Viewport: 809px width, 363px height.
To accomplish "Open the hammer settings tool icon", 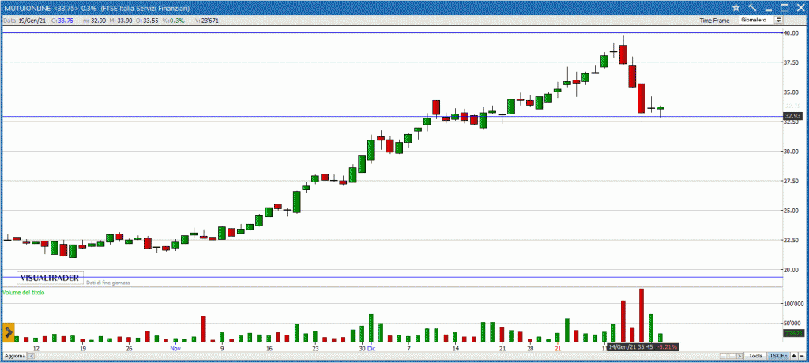I will (752, 7).
